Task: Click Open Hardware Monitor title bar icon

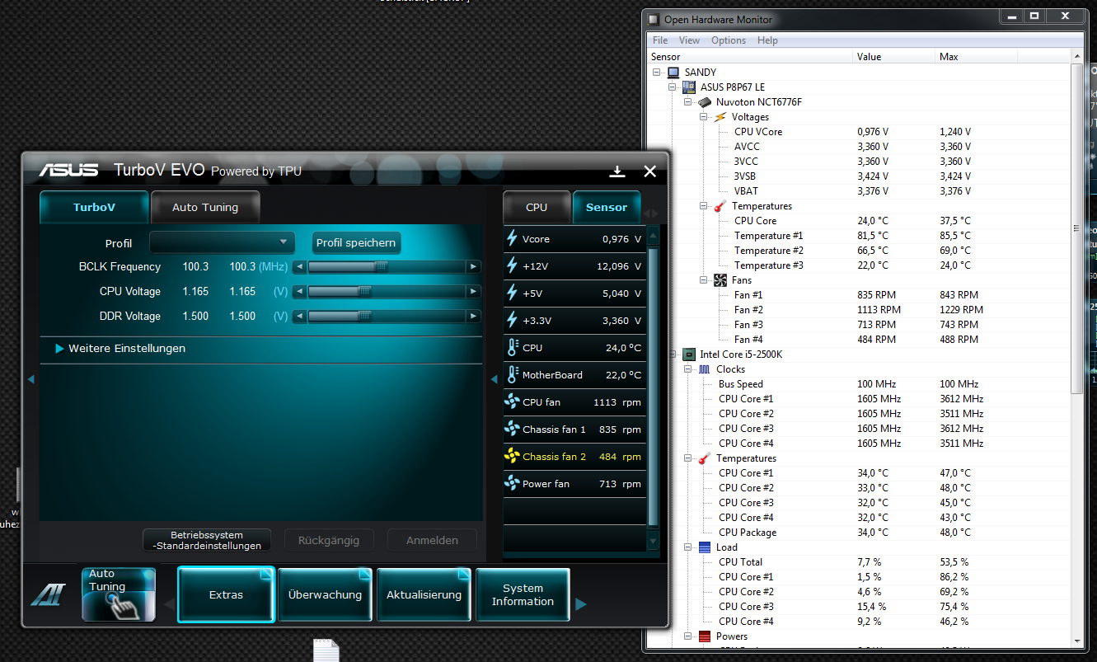Action: coord(654,19)
